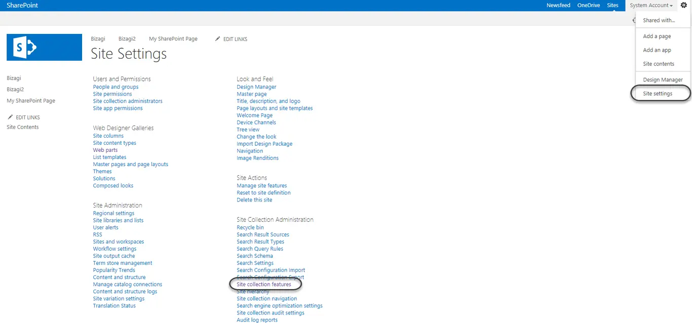Open 'Term store management' link
Screen dimensions: 692x323
(123, 263)
